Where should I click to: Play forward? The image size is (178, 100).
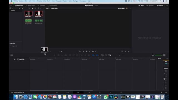pyautogui.click(x=90, y=51)
